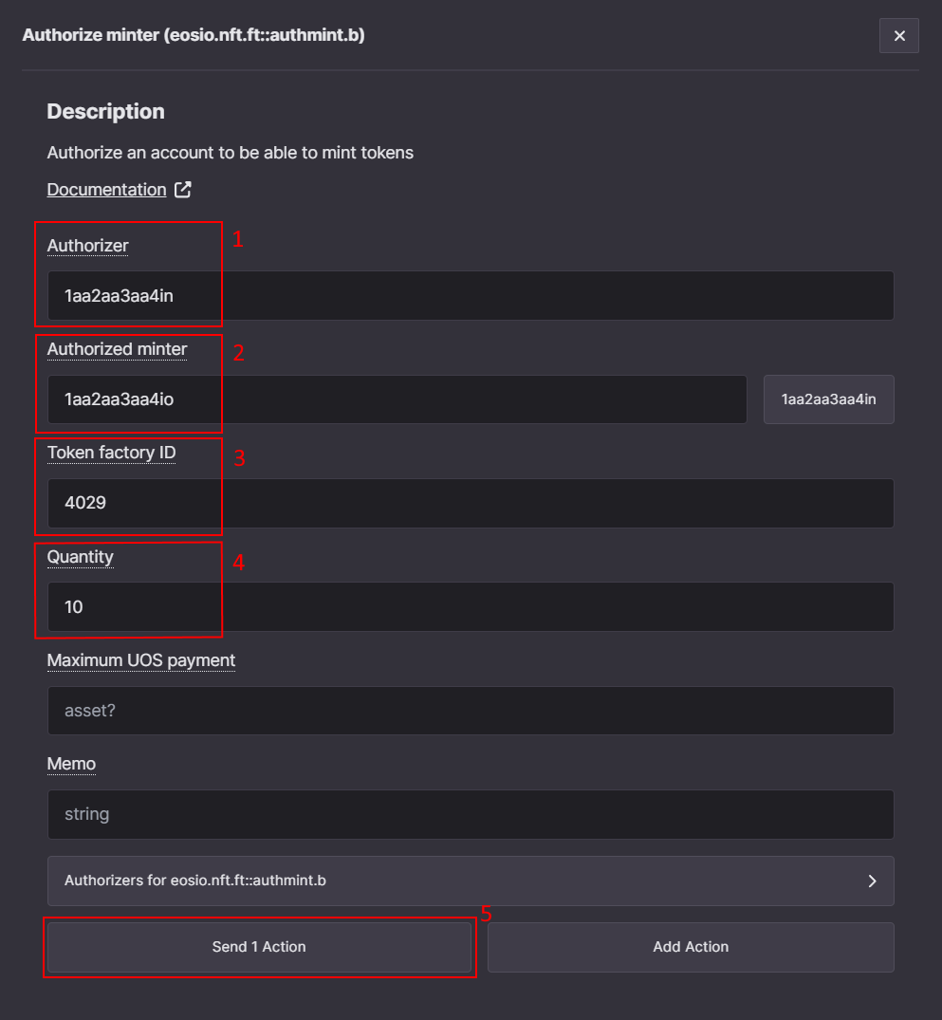942x1020 pixels.
Task: Close the Authorize minter dialog
Action: point(898,36)
